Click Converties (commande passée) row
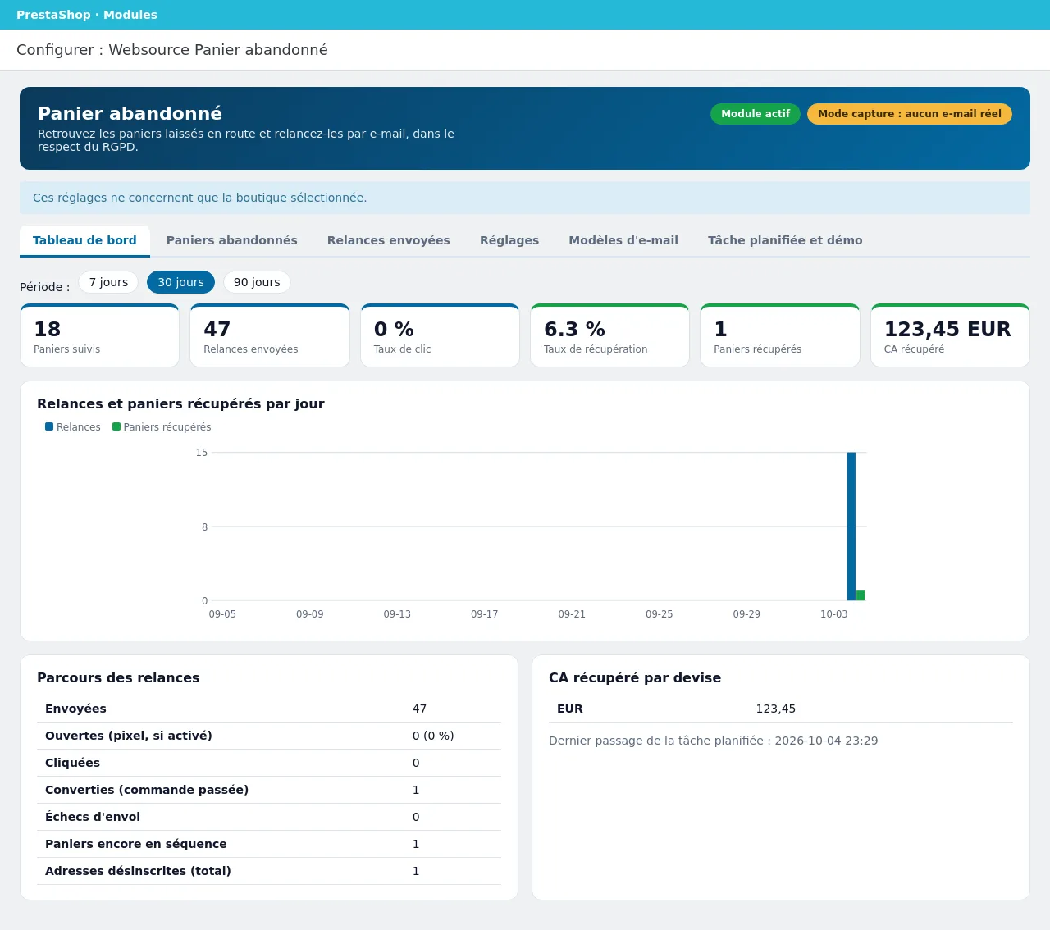Viewport: 1050px width, 930px height. (x=269, y=790)
